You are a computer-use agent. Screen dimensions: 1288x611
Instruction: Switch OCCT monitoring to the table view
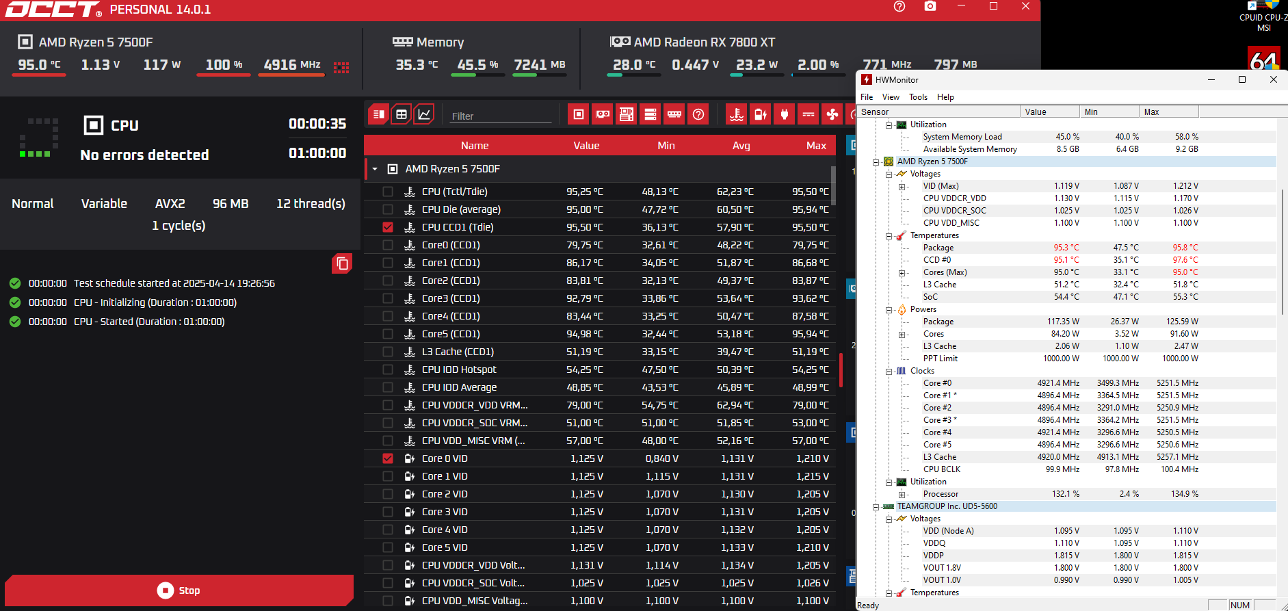[402, 114]
